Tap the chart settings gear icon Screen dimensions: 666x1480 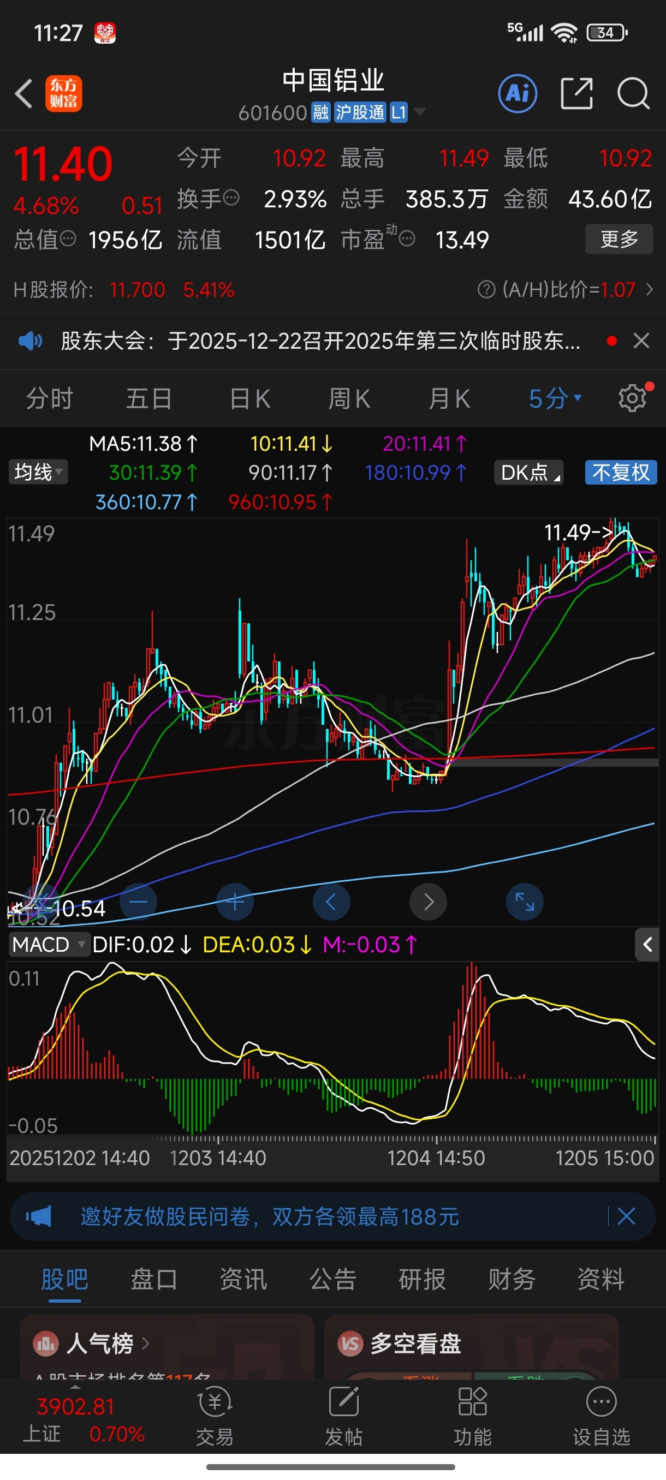pos(633,398)
